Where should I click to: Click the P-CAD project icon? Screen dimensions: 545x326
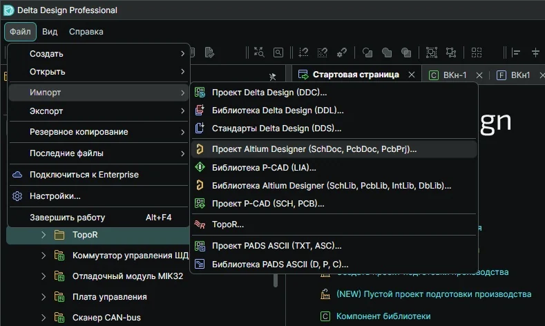click(200, 203)
